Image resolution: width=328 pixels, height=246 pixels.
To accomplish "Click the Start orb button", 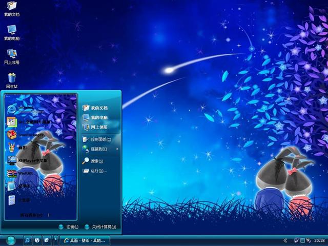I will 10,240.
